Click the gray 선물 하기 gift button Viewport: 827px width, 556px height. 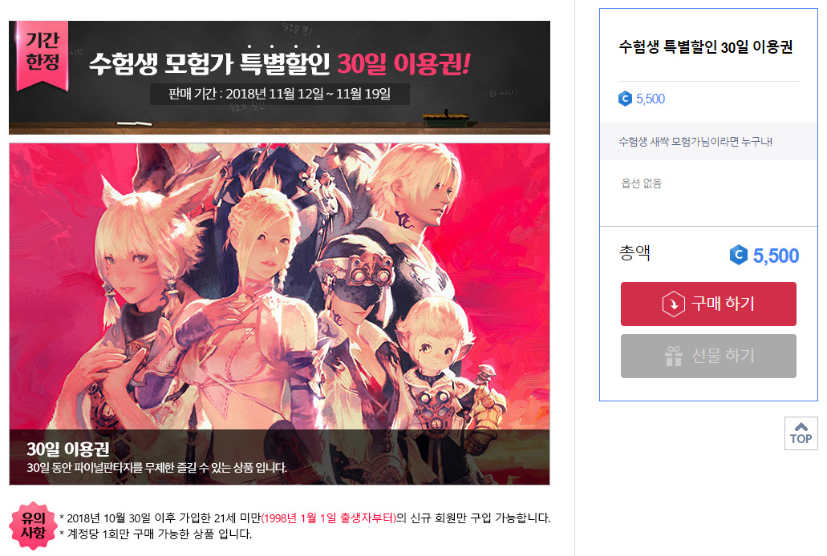click(707, 356)
